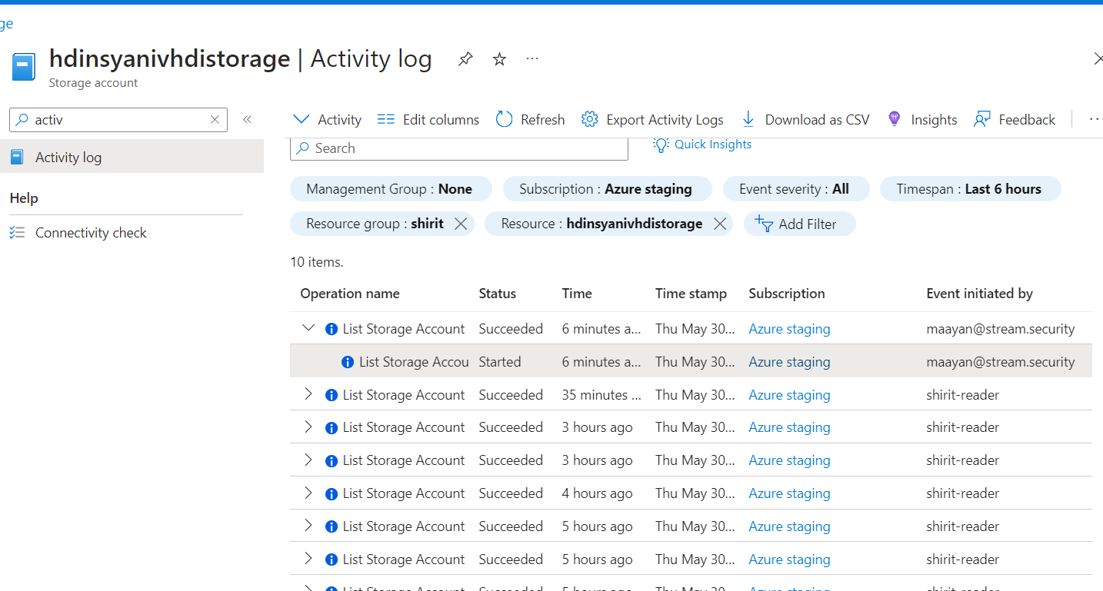
Task: Open Export Activity Logs
Action: pyautogui.click(x=652, y=119)
